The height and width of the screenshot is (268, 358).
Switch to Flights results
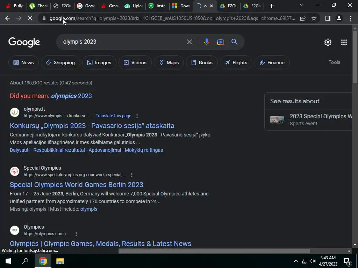[236, 62]
